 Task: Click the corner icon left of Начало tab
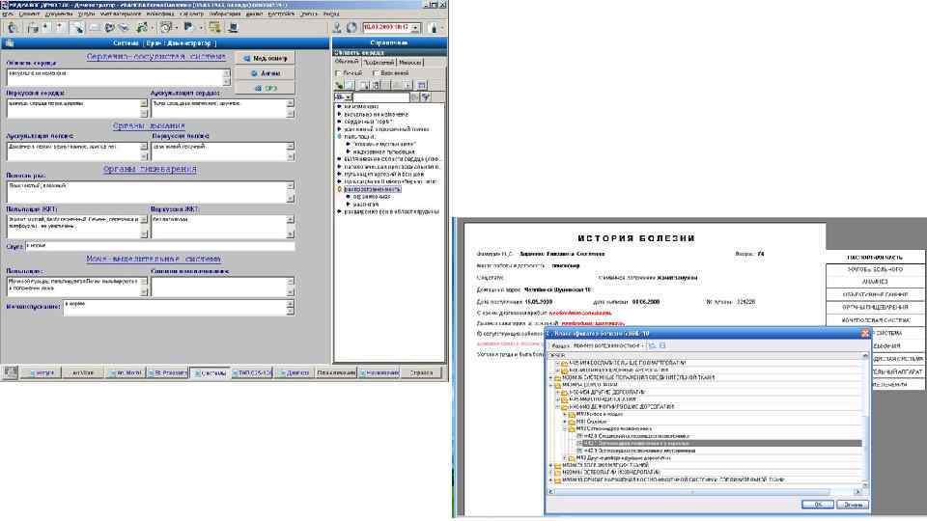10,372
